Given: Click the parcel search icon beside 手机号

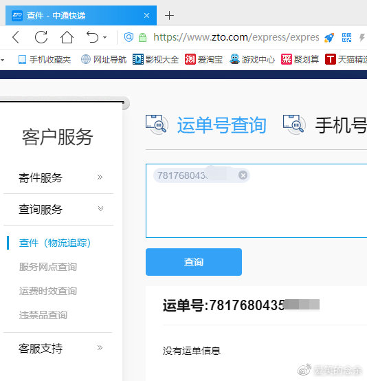Looking at the screenshot, I should point(294,124).
